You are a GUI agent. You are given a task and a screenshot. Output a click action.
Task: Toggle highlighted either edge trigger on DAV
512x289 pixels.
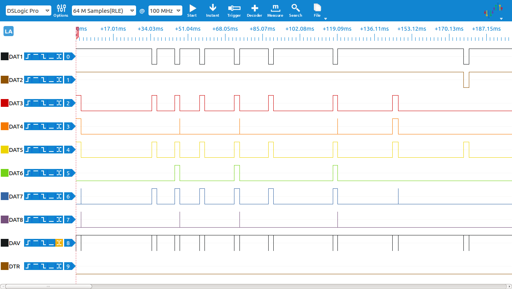tap(59, 243)
